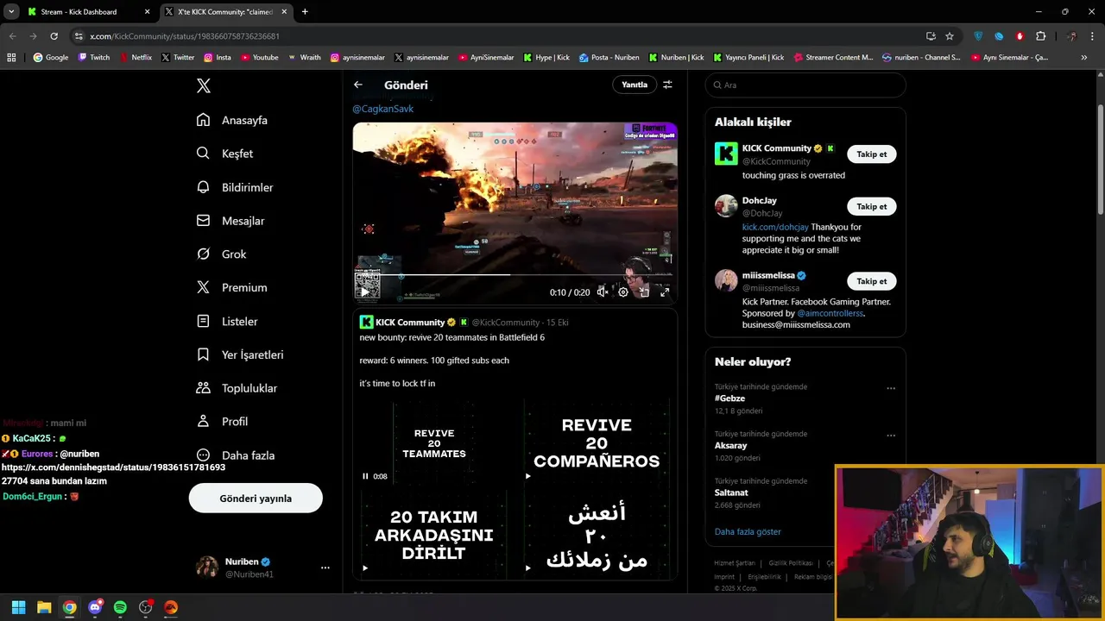Click the video progress bar
1105x621 pixels.
[x=515, y=275]
